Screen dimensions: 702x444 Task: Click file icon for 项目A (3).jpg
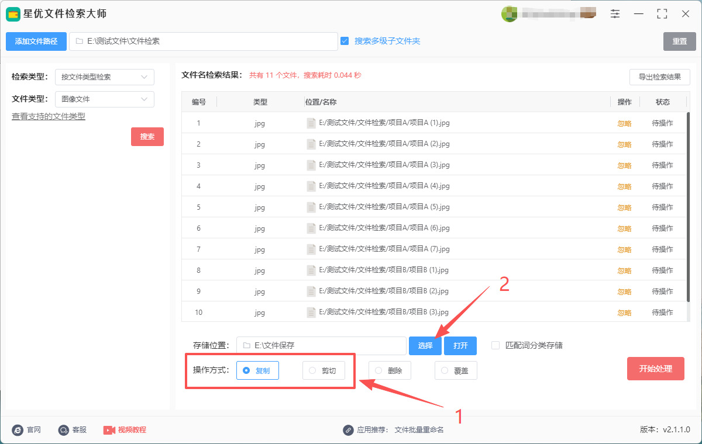pos(311,165)
